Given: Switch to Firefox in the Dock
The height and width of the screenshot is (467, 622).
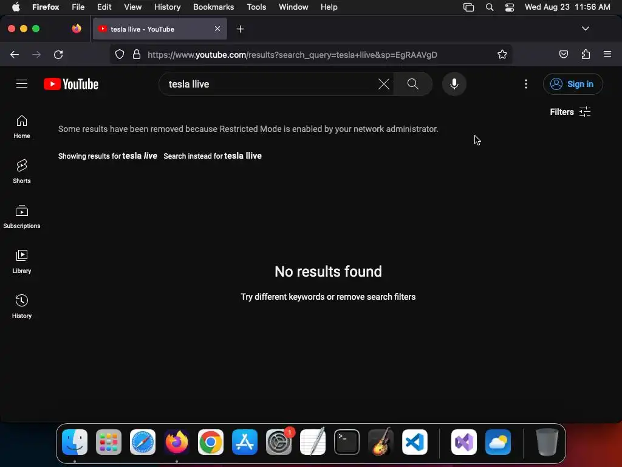Looking at the screenshot, I should click(x=177, y=442).
